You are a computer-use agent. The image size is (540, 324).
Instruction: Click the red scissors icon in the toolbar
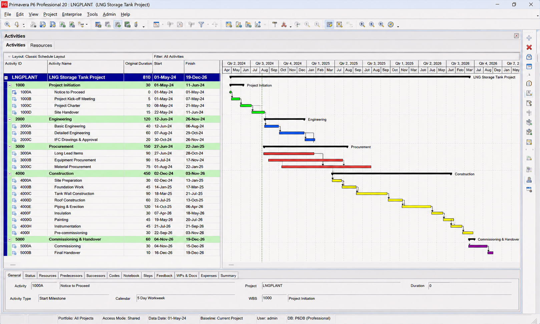(x=284, y=24)
